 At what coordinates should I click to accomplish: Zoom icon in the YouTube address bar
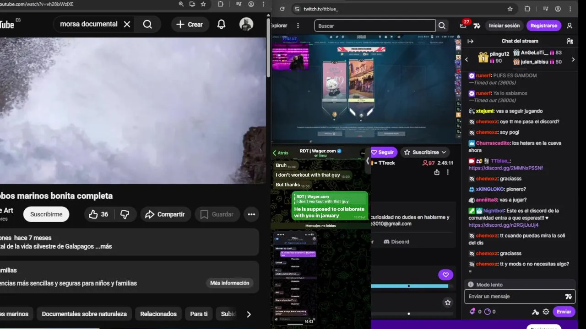(x=181, y=4)
